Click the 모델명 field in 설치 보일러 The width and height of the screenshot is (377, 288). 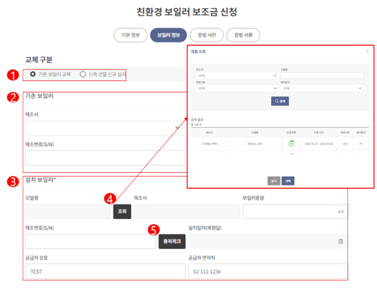click(68, 211)
